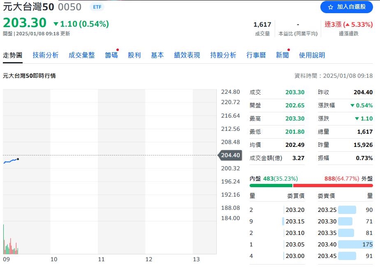
Task: Open the 成交彙整 tab
Action: [81, 54]
